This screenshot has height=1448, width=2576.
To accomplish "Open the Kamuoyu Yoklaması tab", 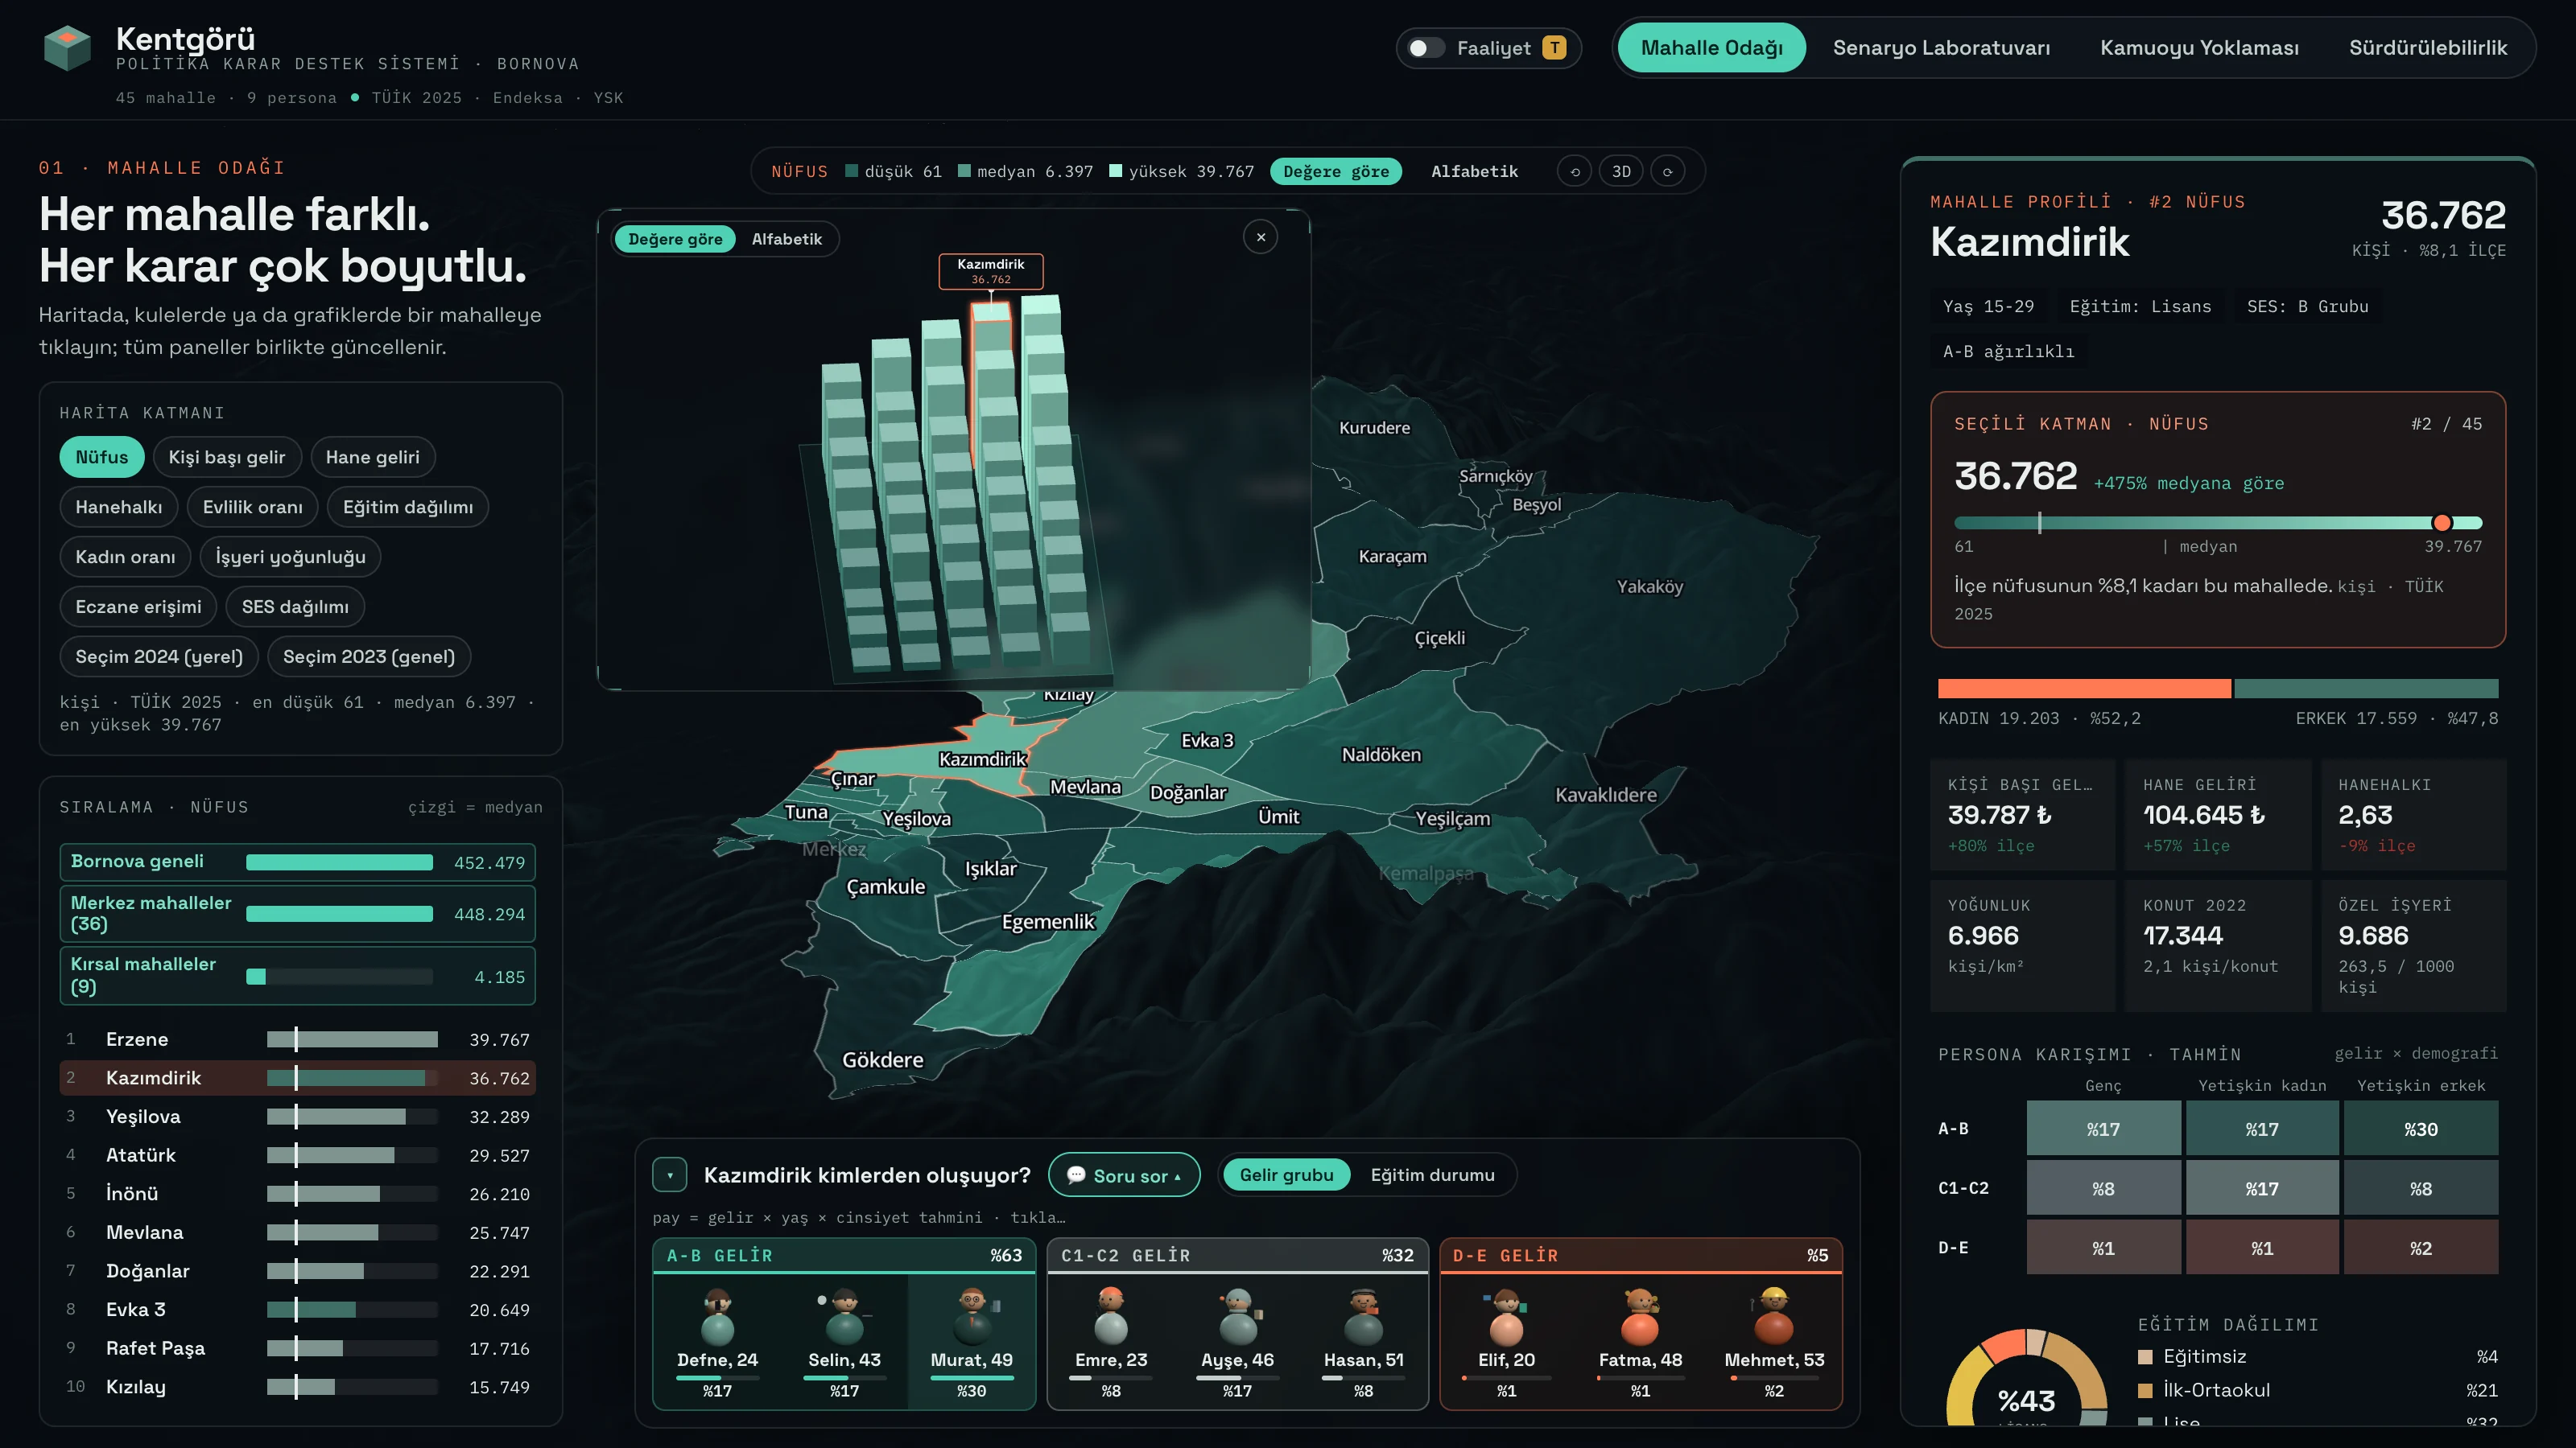I will [x=2199, y=48].
